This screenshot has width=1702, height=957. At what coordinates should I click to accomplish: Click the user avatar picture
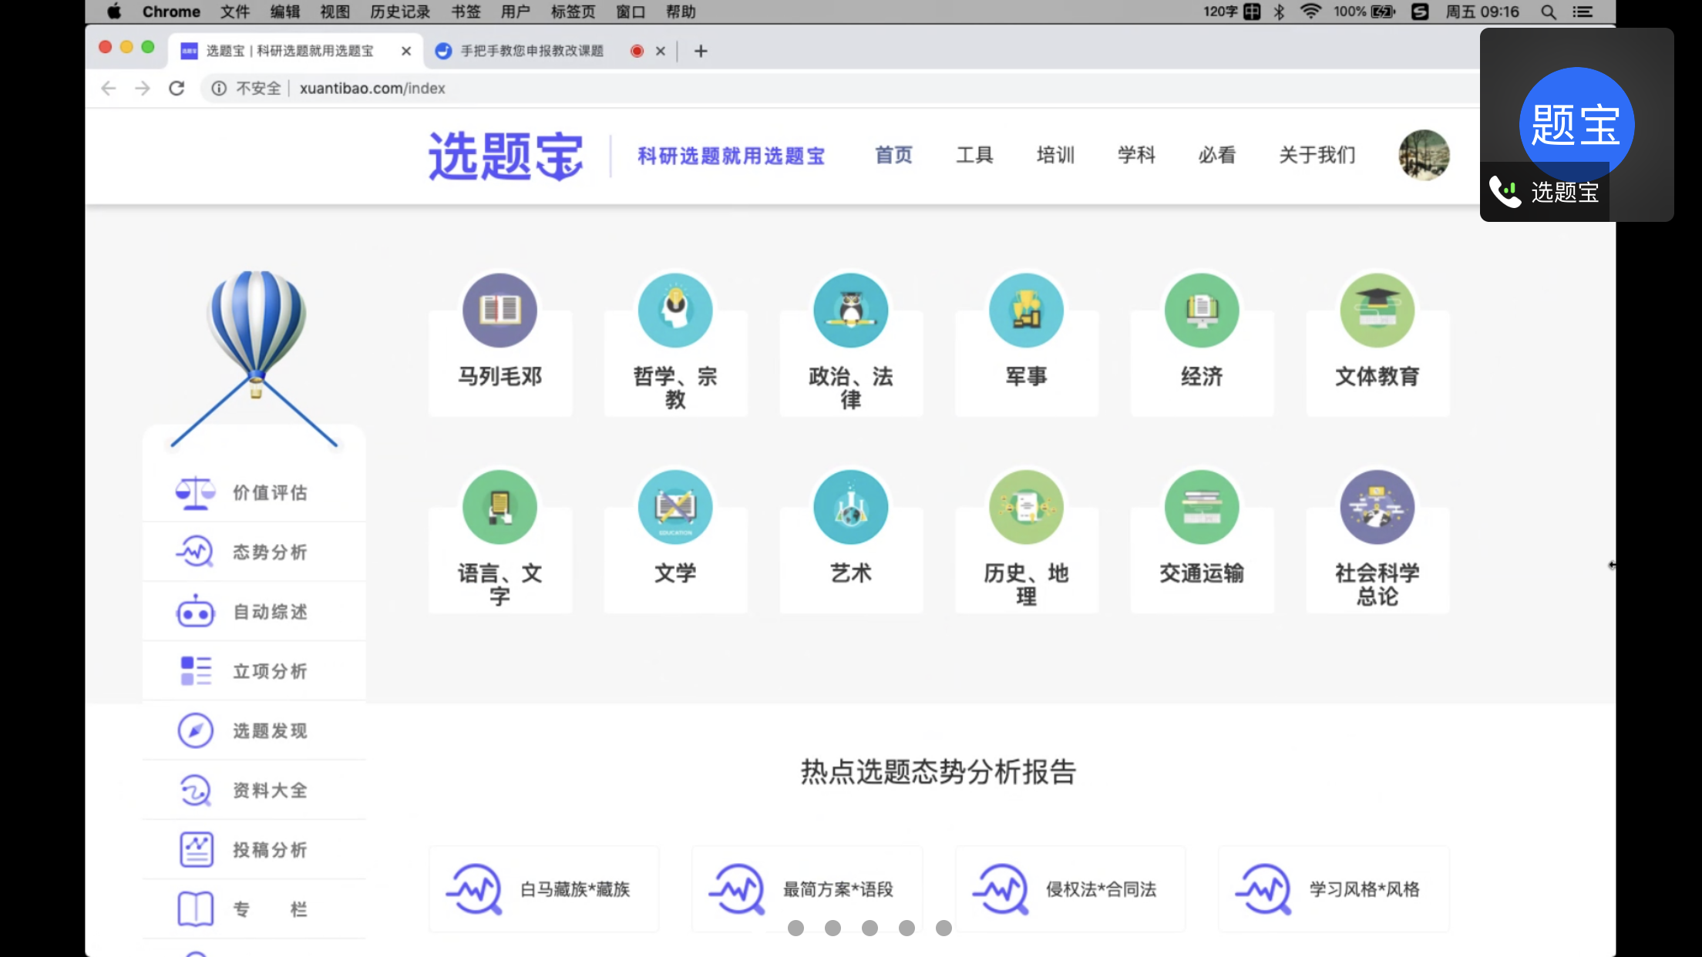(x=1424, y=155)
